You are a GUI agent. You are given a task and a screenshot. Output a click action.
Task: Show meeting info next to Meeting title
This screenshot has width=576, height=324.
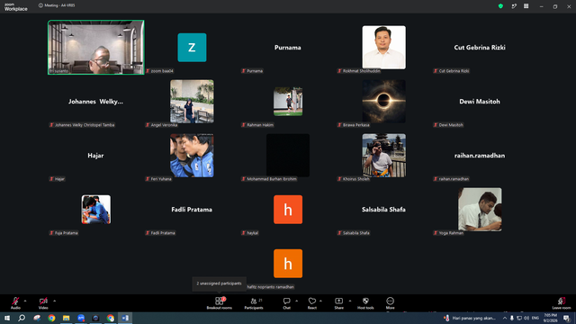pyautogui.click(x=40, y=5)
